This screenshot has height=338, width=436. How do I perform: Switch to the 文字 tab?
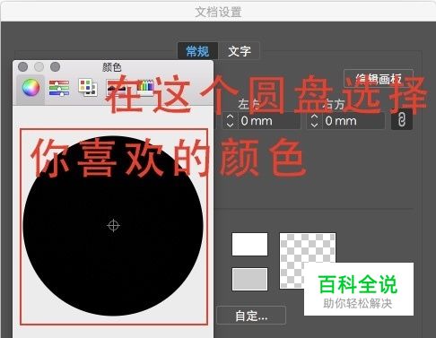pos(239,51)
